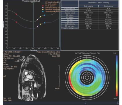This screenshot has height=105, width=122.
Task: Click the small arrow icon at bottom center
Action: click(86, 103)
